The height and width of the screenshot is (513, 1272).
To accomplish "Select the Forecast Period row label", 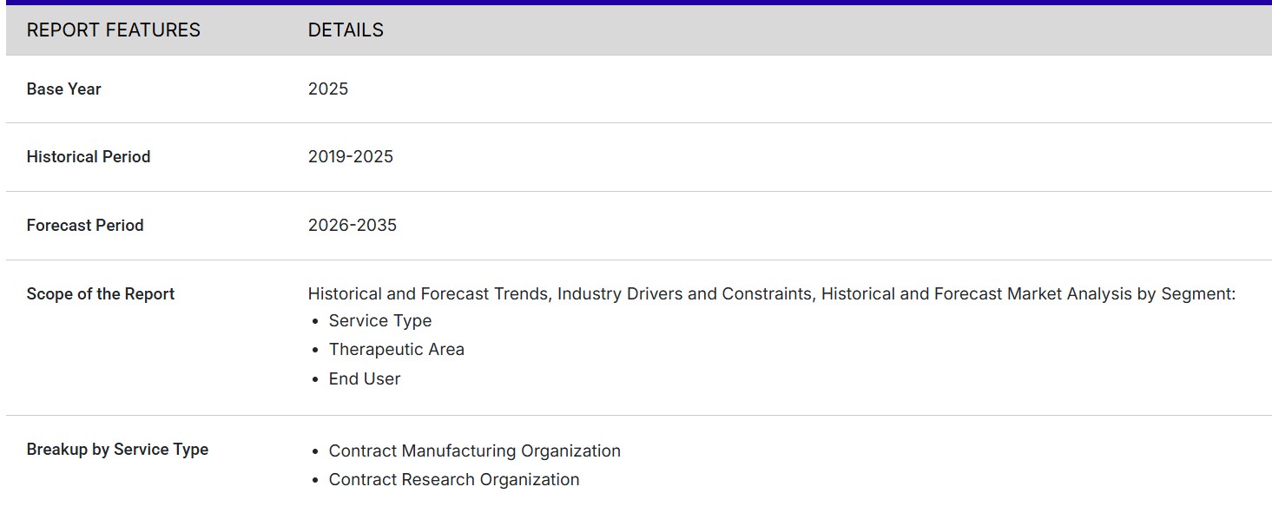I will [x=84, y=226].
